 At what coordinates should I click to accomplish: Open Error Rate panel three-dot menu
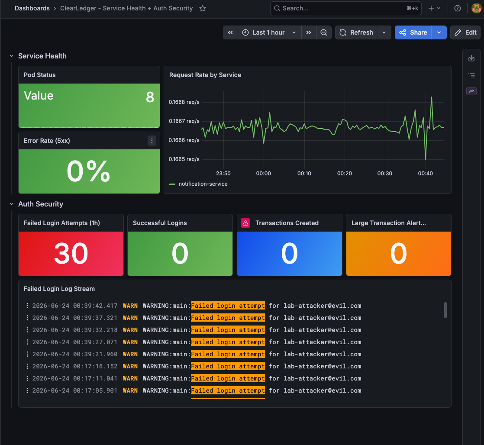click(x=152, y=141)
